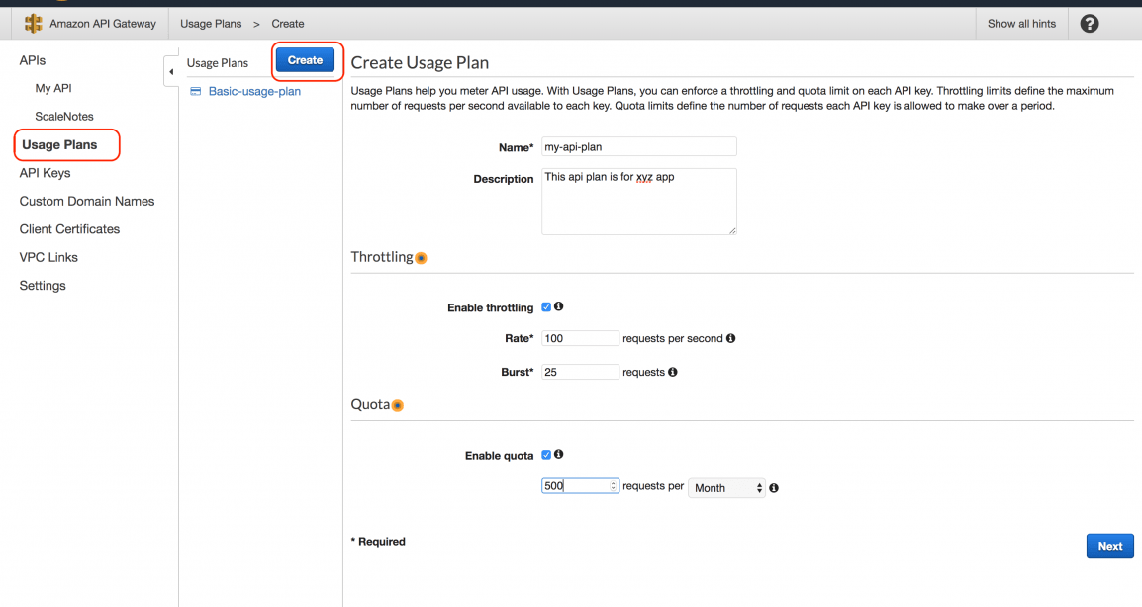Click info icon next to Enable throttling
Screen dimensions: 1142x607
[558, 306]
